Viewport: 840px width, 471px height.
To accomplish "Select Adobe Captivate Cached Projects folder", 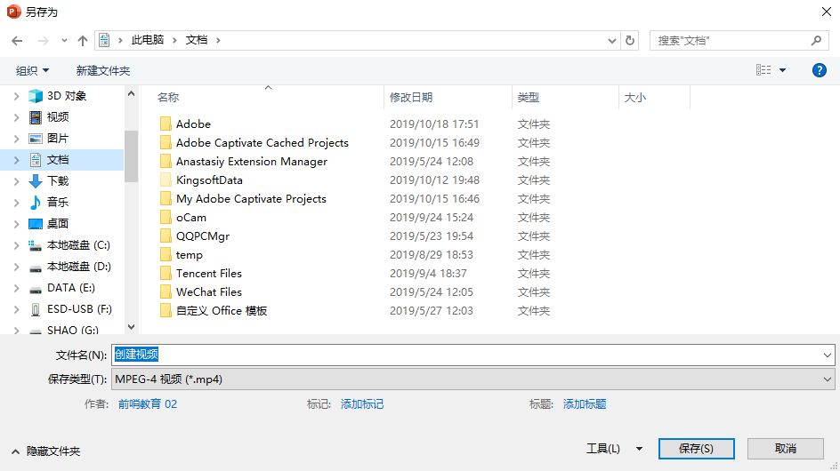I will (x=262, y=143).
